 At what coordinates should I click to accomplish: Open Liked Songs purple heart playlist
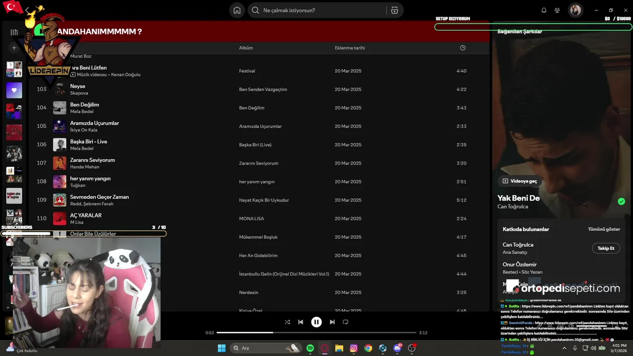tap(14, 90)
